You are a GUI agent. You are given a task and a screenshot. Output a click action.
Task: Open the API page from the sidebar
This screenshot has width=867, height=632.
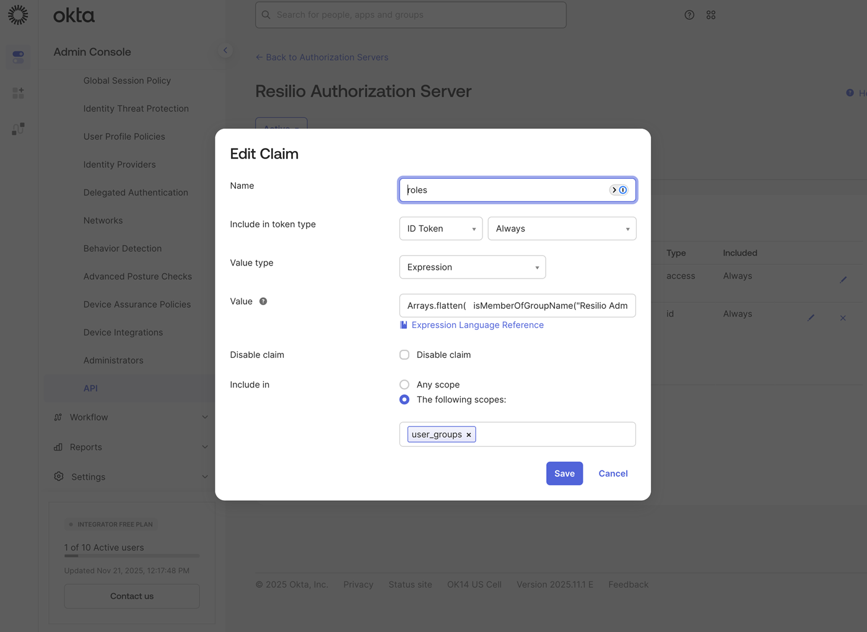point(90,388)
